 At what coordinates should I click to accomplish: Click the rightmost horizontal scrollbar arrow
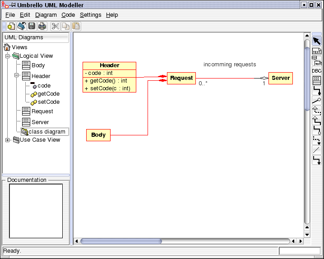pos(301,241)
